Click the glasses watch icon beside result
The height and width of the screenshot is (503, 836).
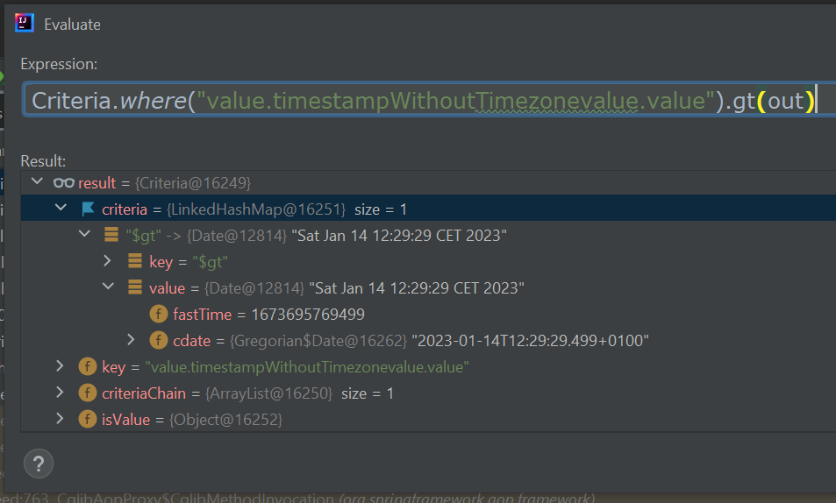(x=64, y=183)
